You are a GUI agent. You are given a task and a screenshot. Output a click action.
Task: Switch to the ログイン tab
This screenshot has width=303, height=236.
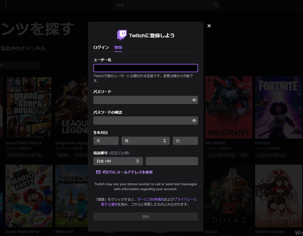pos(101,48)
